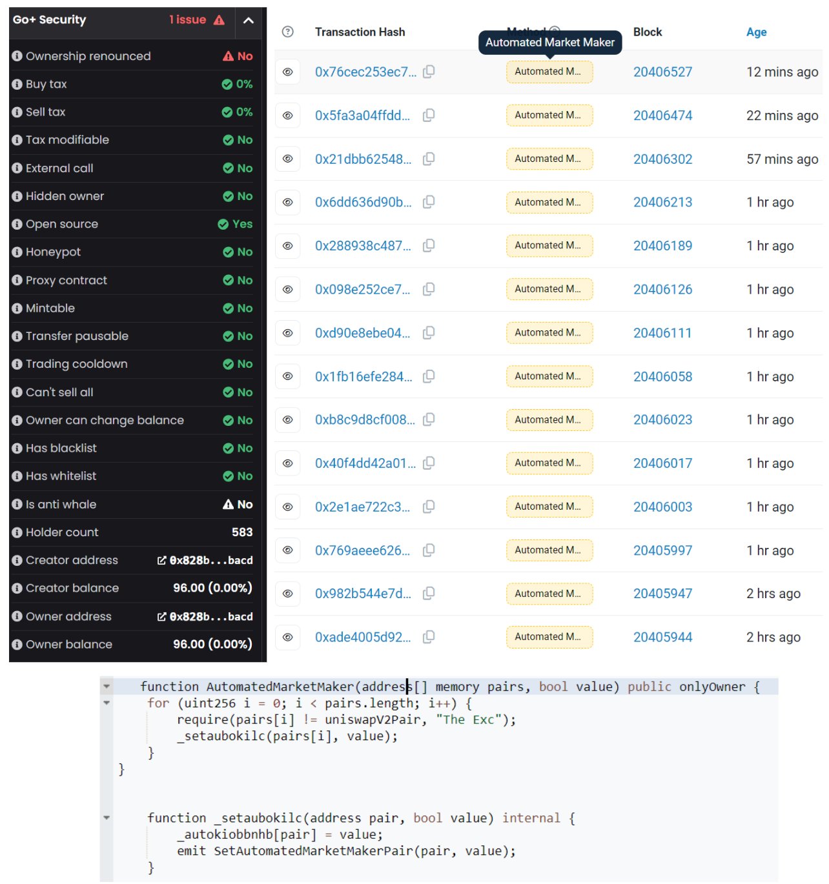Click Automated M... method badge for block 20406111
Image resolution: width=829 pixels, height=884 pixels.
549,333
